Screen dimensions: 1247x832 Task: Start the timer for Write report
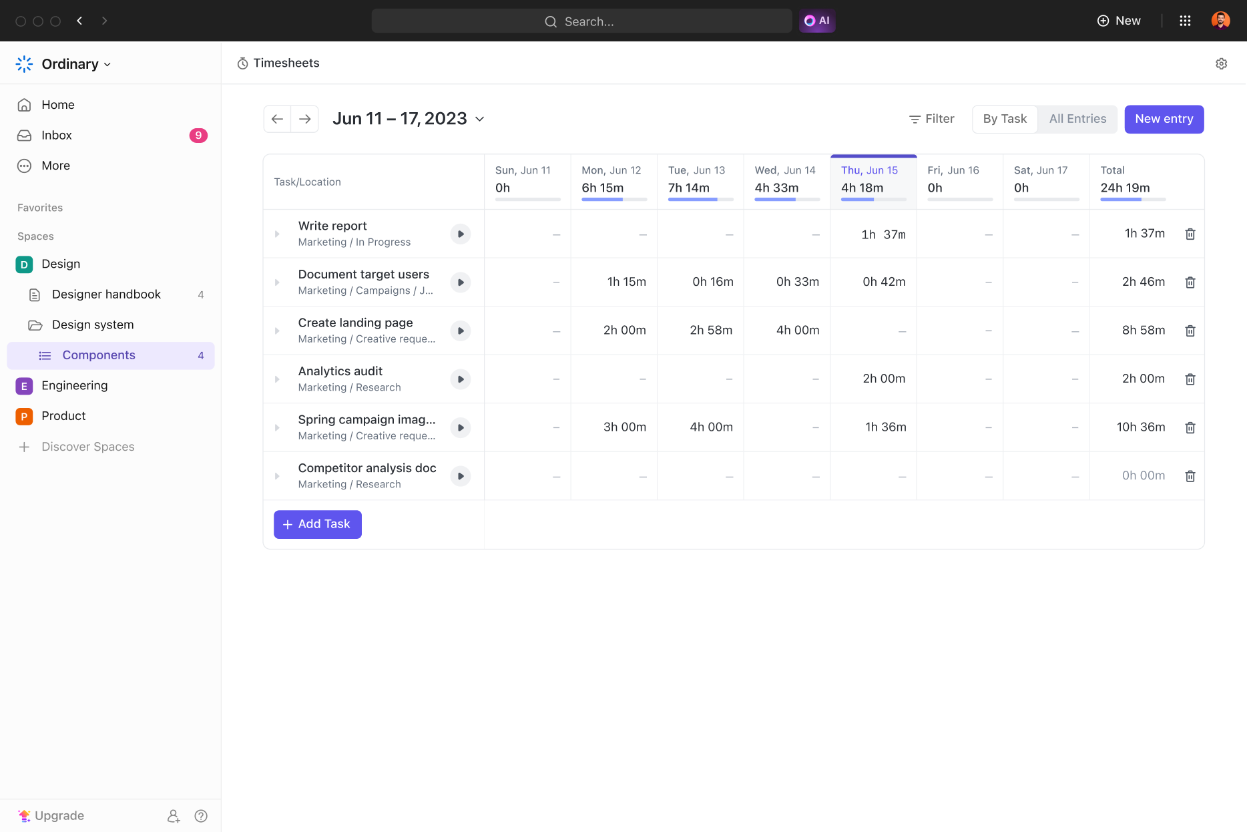460,234
